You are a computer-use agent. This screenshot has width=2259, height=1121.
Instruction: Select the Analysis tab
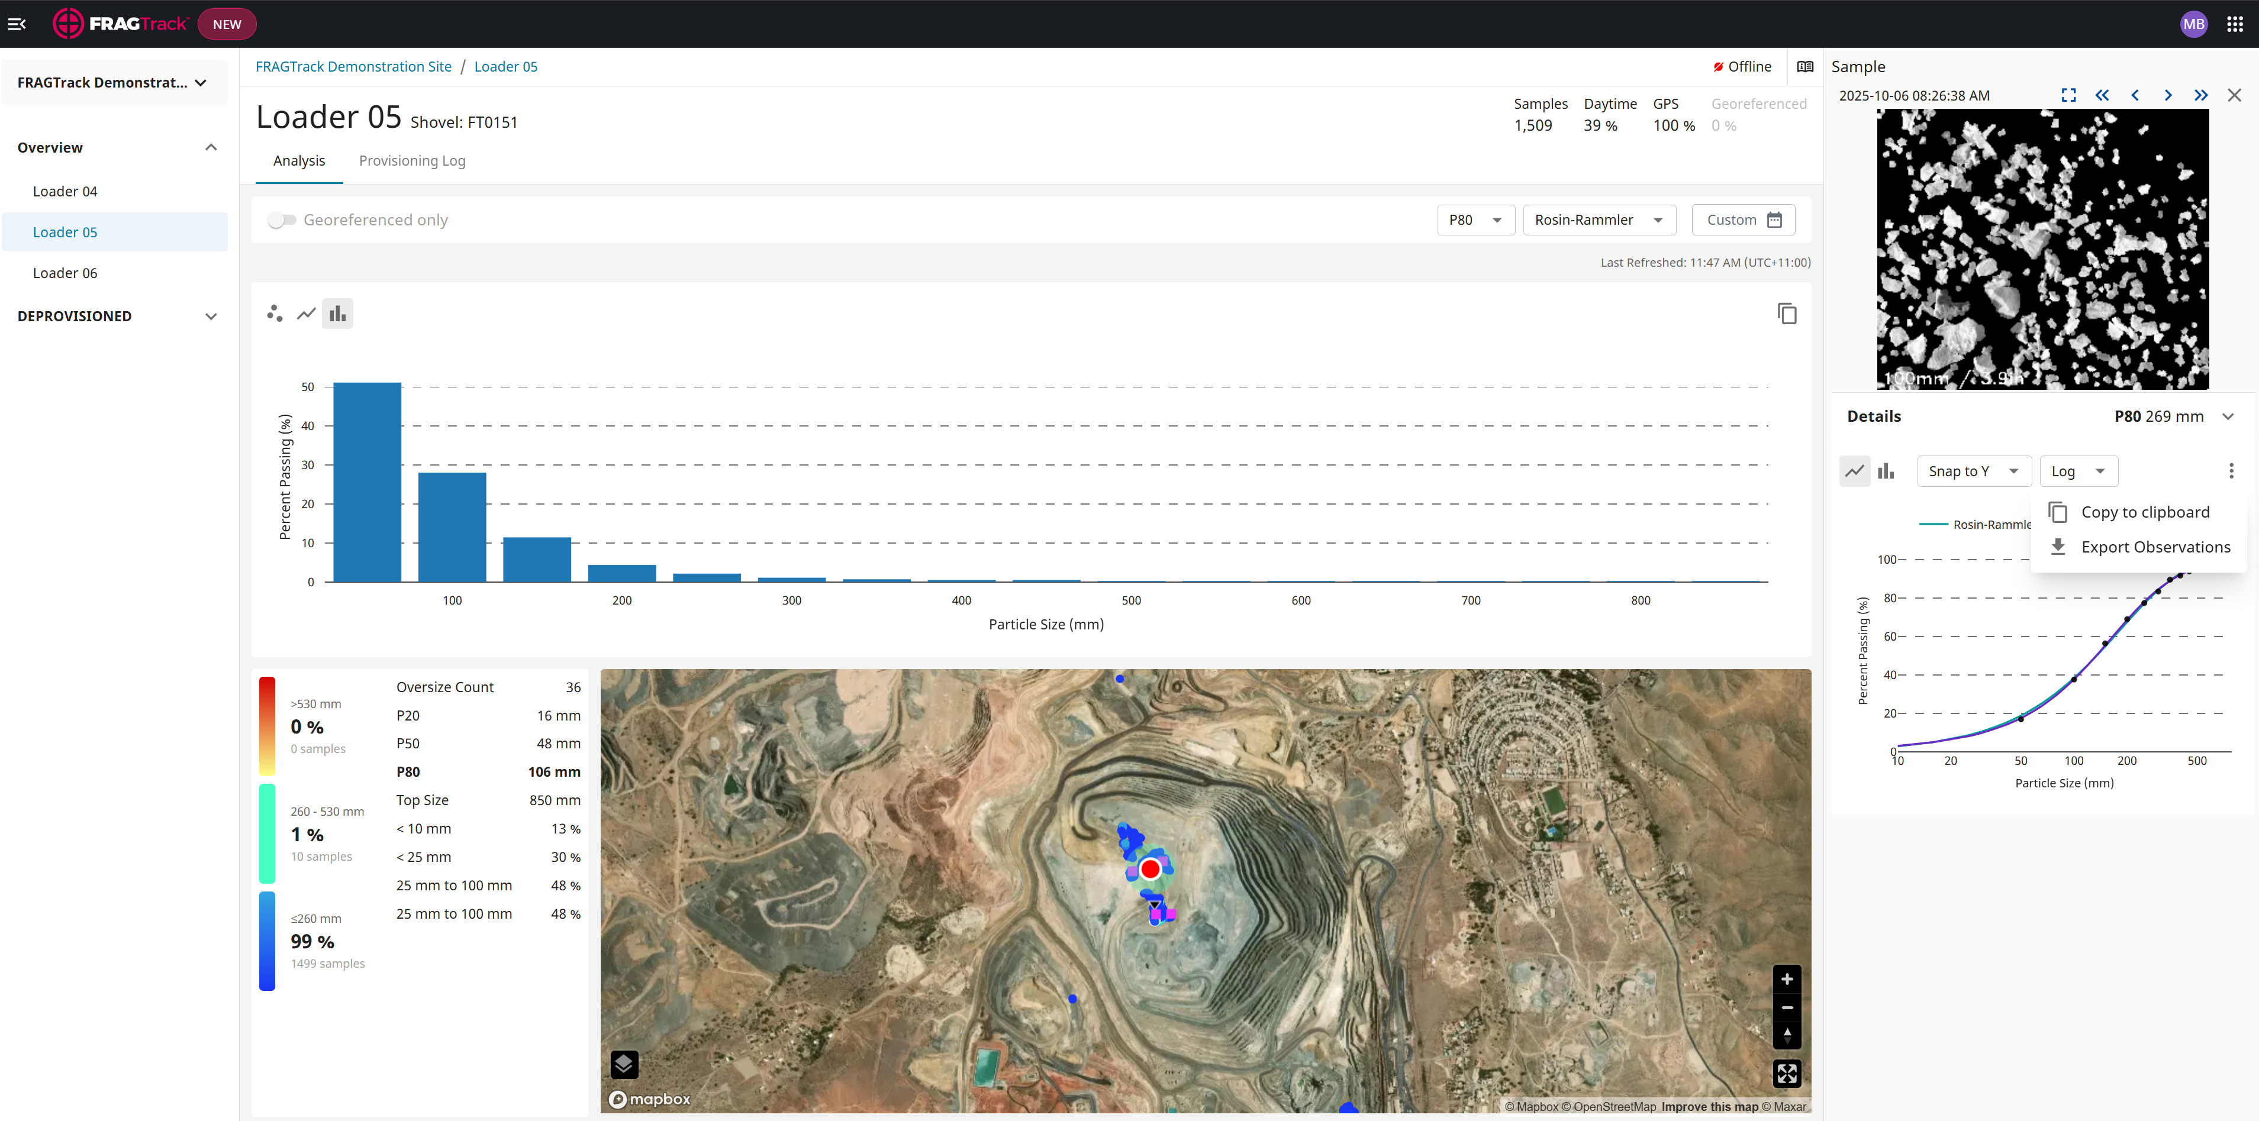299,161
